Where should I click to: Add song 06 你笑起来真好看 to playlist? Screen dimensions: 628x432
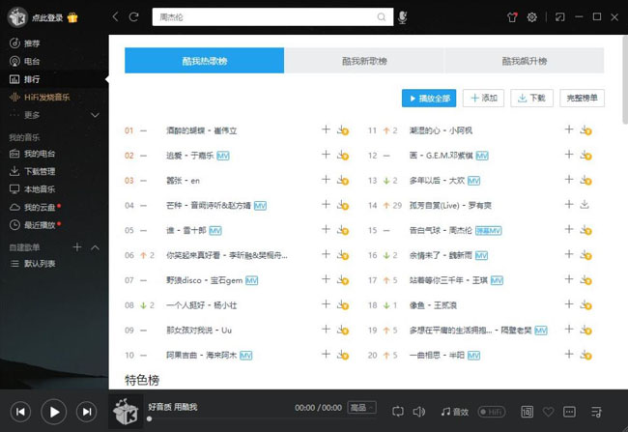pos(326,254)
